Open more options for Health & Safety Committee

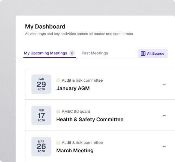point(165,115)
